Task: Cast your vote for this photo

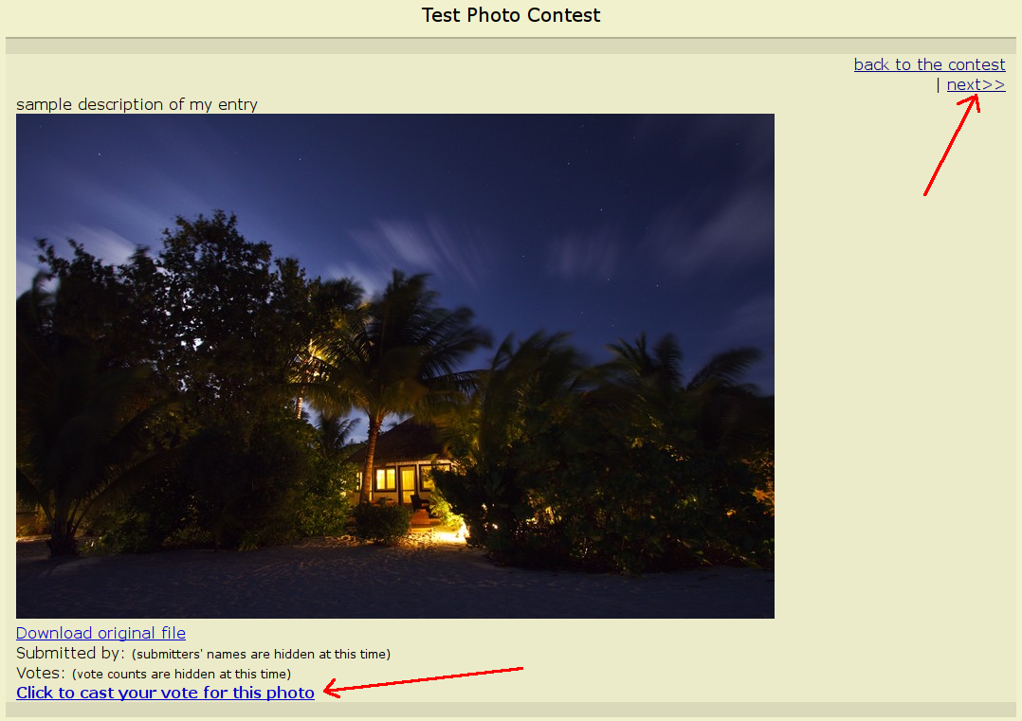Action: point(165,693)
